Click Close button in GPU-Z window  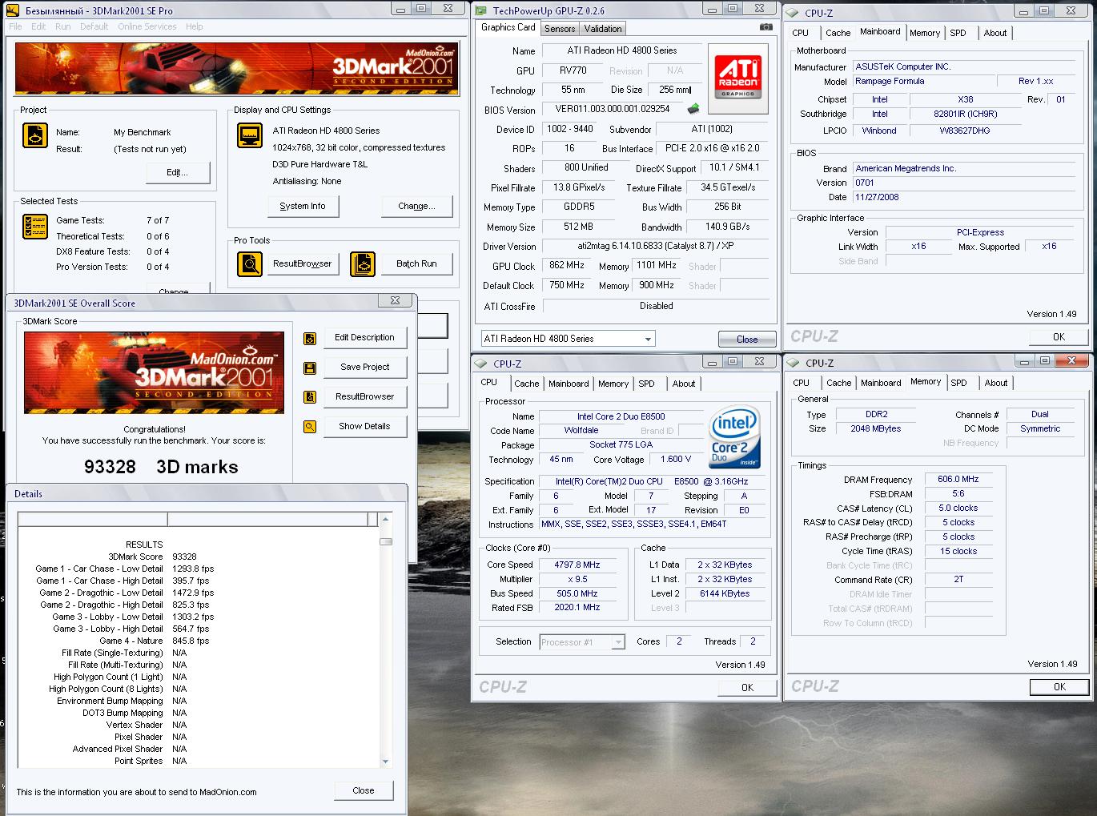(x=747, y=339)
